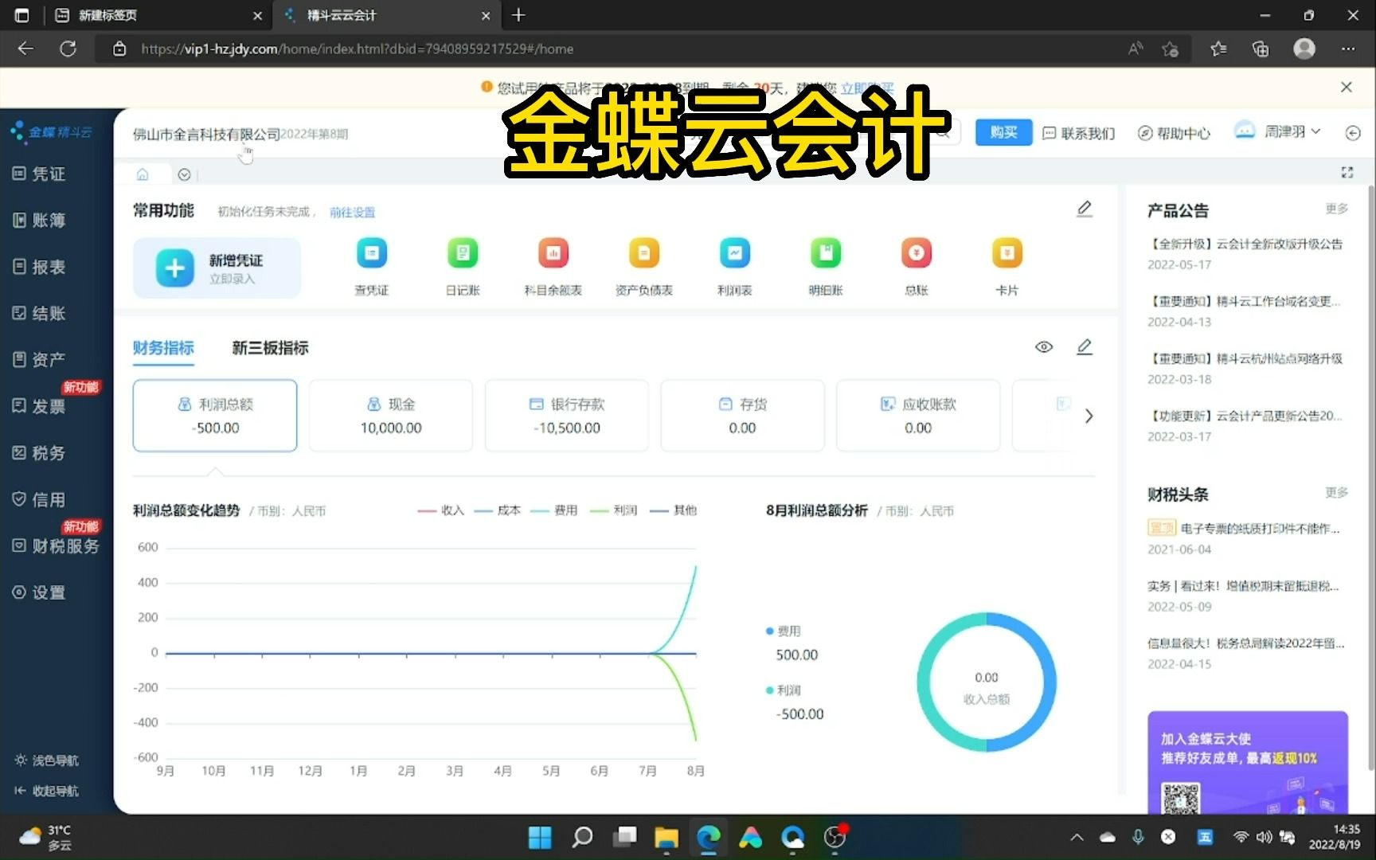Click the 加入金蝶云大使 promotion banner
The image size is (1376, 860).
1248,762
